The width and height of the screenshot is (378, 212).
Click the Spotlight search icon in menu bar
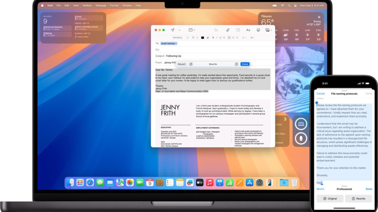289,6
